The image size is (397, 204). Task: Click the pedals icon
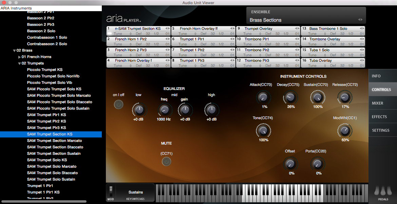pos(382,191)
